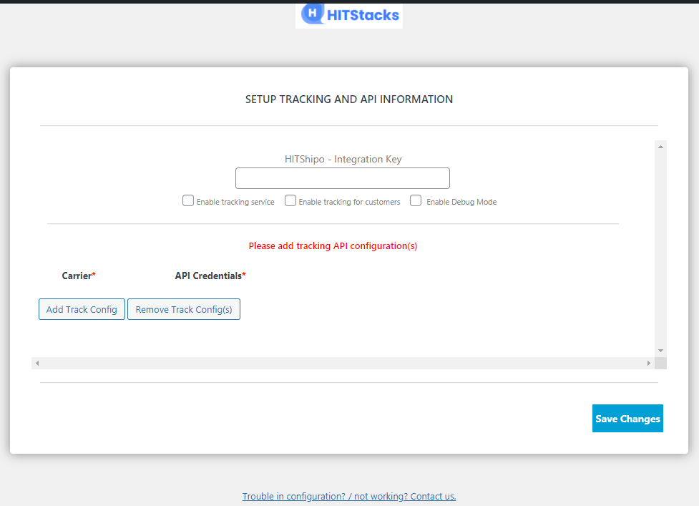The height and width of the screenshot is (506, 699).
Task: Click the horizontal scrollbar right arrow
Action: click(x=649, y=364)
